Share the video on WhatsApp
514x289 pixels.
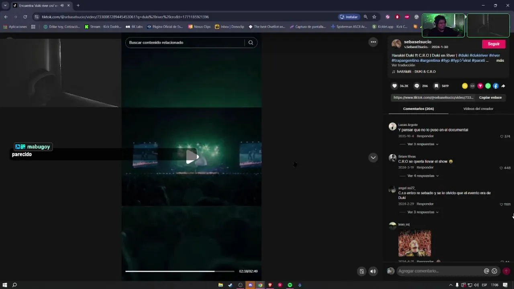point(488,86)
